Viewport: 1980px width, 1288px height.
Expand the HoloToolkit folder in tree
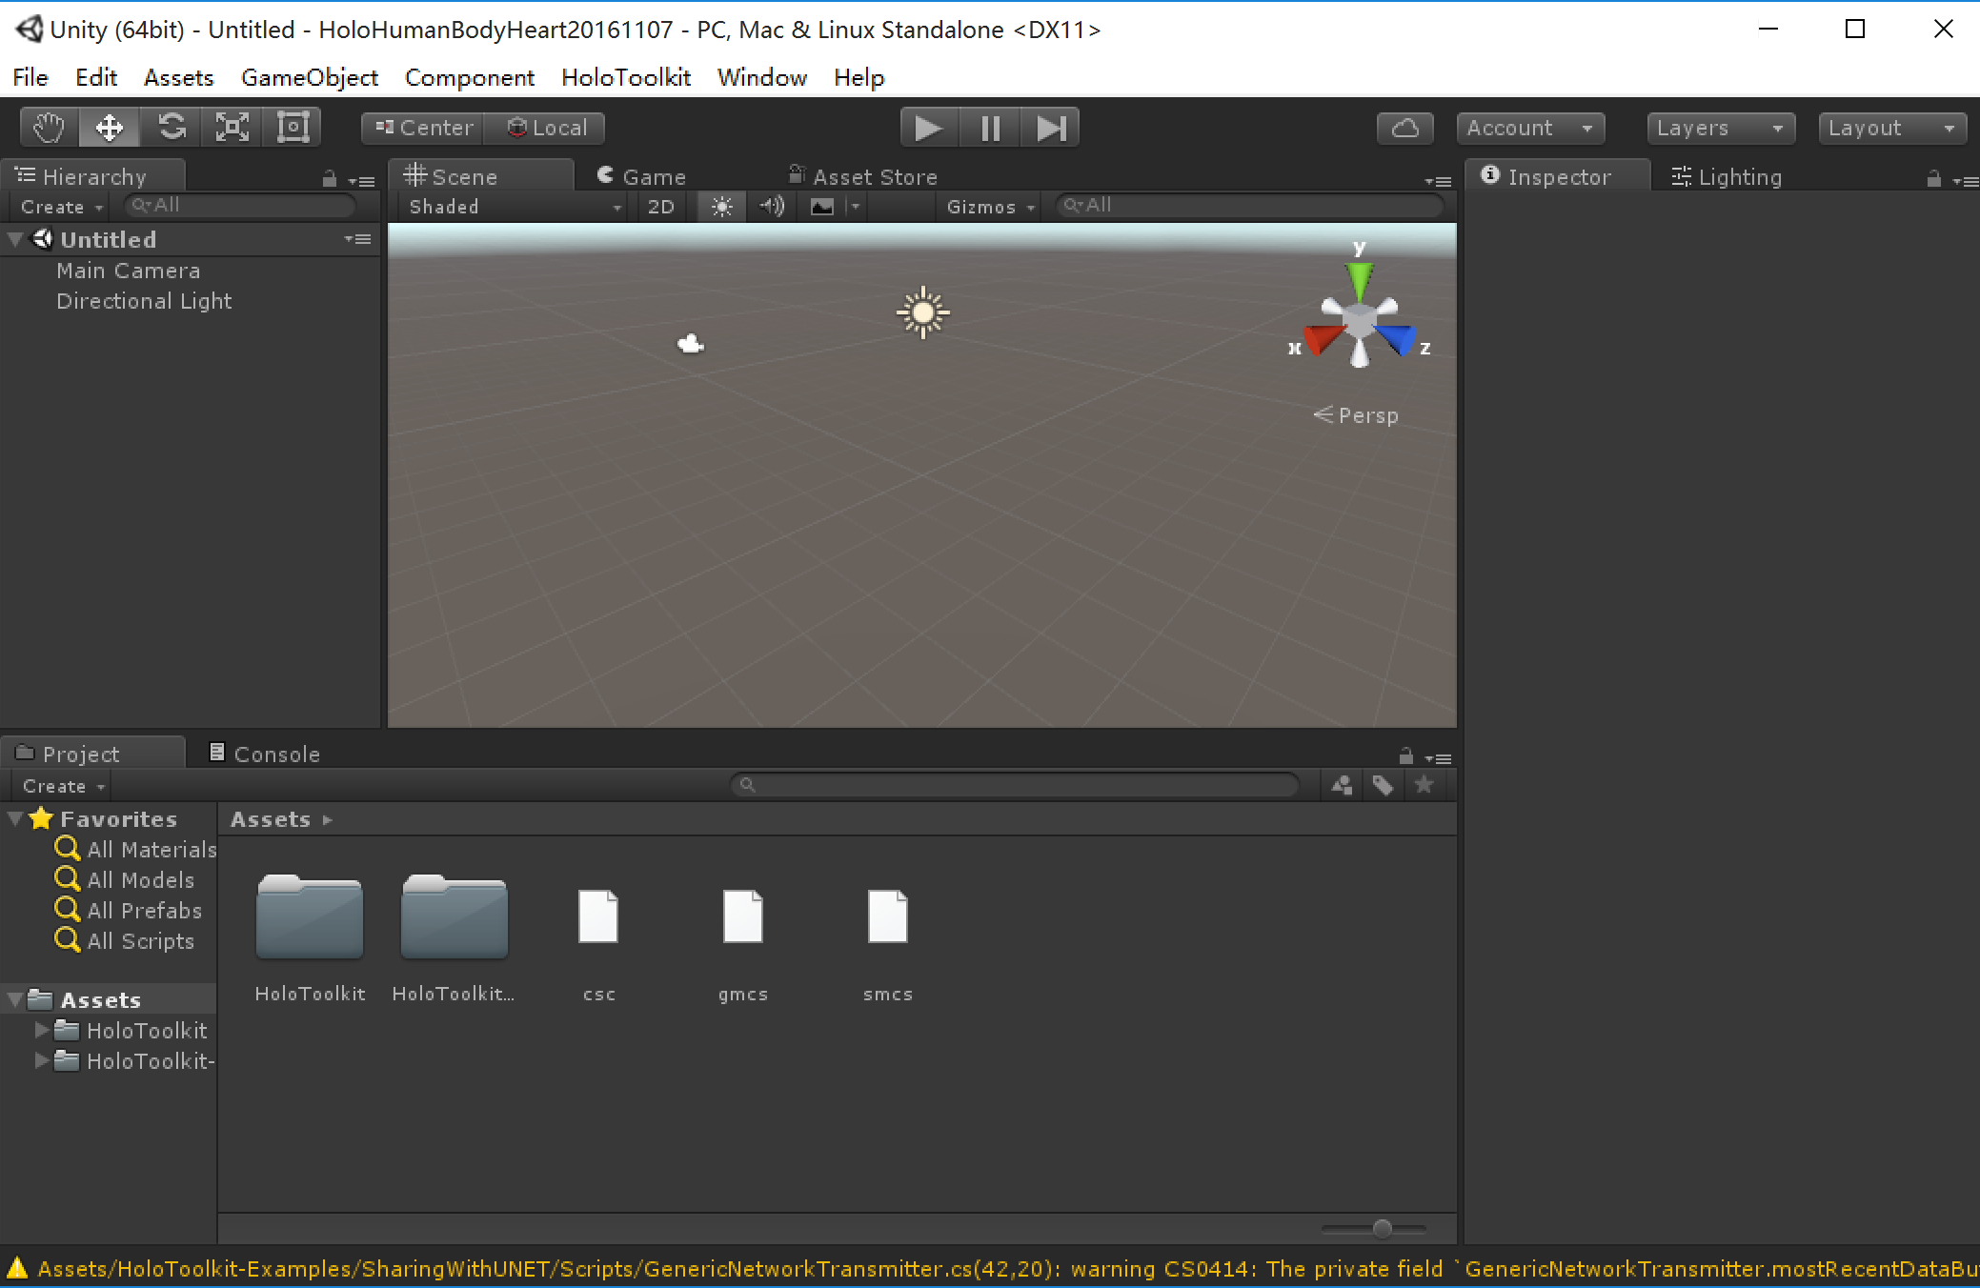42,1030
